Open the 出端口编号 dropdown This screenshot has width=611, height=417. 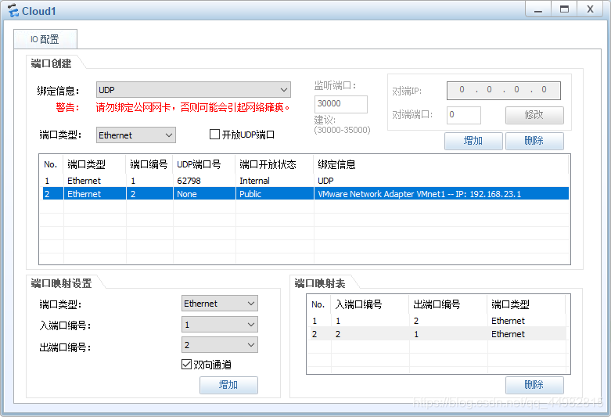220,345
